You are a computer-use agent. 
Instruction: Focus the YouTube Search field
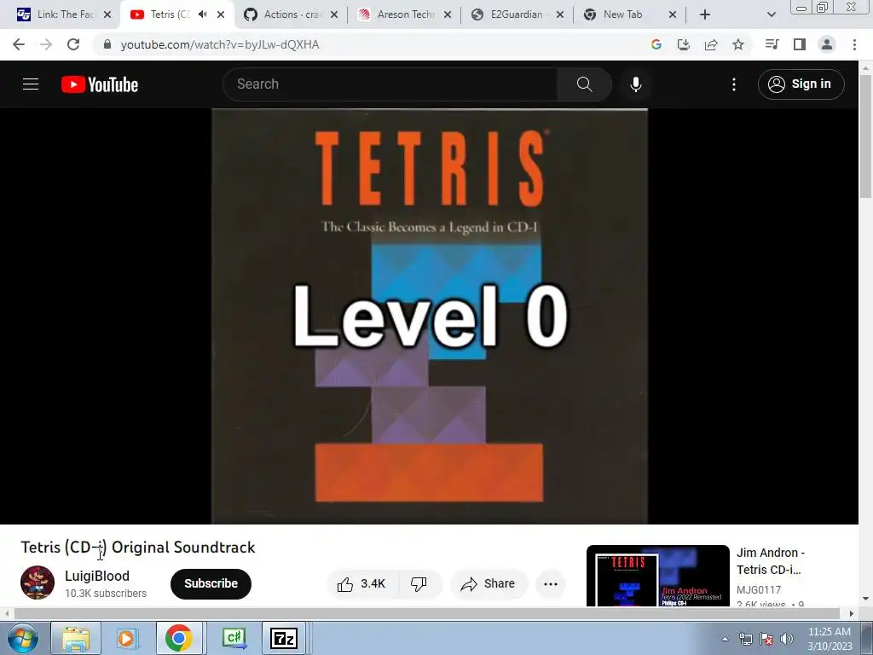click(390, 84)
